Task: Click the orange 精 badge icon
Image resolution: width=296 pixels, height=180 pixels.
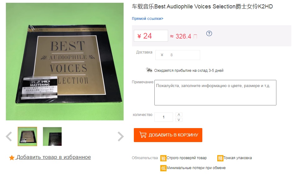Action: click(x=220, y=158)
